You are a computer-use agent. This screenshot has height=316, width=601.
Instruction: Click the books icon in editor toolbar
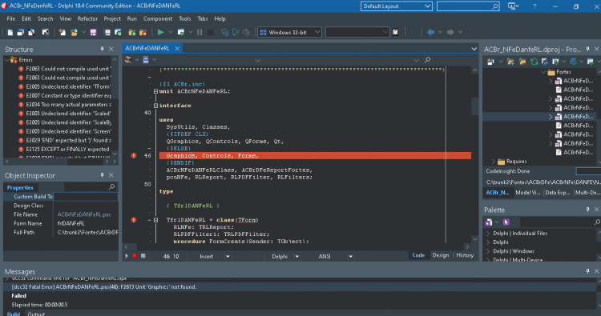128,60
